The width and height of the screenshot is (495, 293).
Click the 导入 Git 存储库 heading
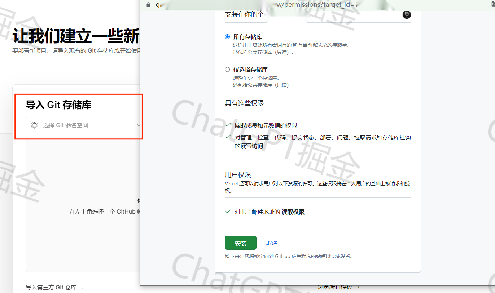pos(58,105)
